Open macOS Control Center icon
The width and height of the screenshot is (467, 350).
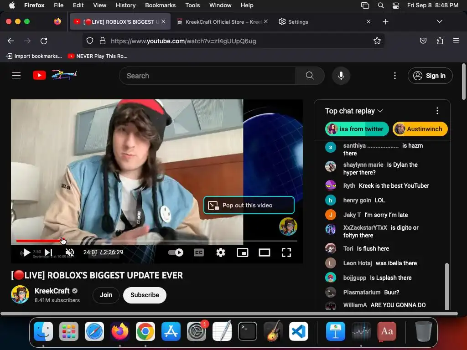[396, 5]
